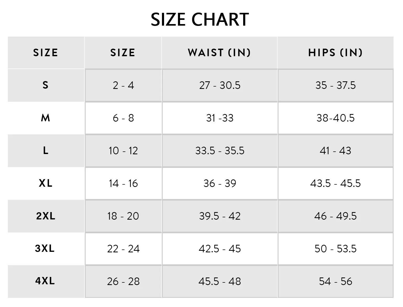Screen dimensions: 403x307
Task: Click the S size row label
Action: (46, 85)
